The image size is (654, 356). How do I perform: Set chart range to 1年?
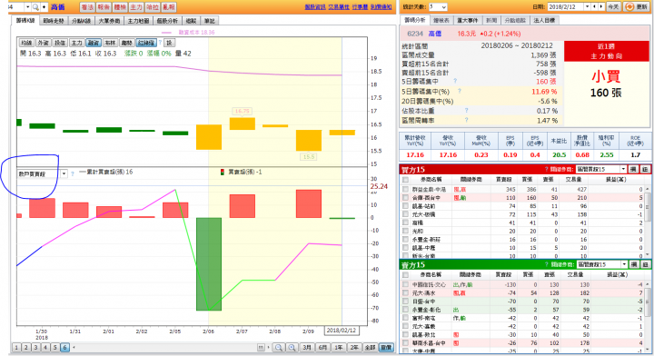[339, 347]
